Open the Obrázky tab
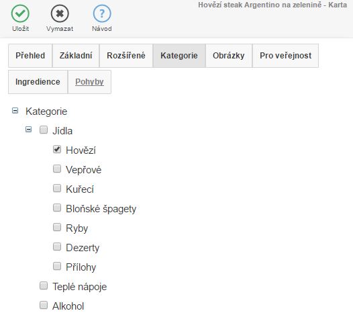This screenshot has width=353, height=315. (x=229, y=56)
